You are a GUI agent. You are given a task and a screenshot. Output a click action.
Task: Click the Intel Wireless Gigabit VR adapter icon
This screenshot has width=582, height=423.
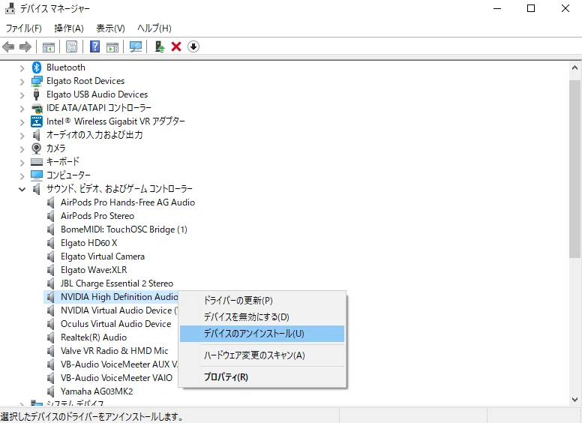click(x=37, y=121)
